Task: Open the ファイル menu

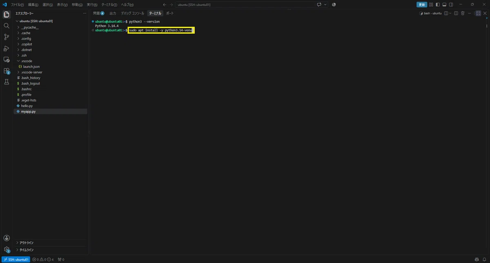Action: click(17, 4)
